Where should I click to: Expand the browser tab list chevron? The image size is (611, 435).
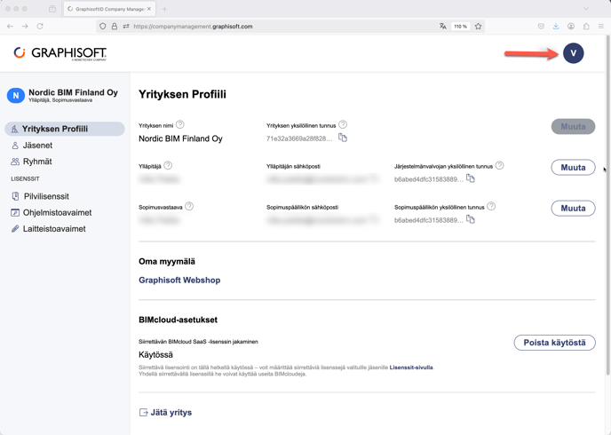point(585,9)
